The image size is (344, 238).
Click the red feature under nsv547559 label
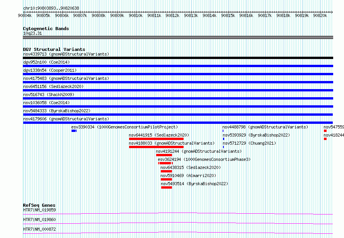tap(325, 131)
